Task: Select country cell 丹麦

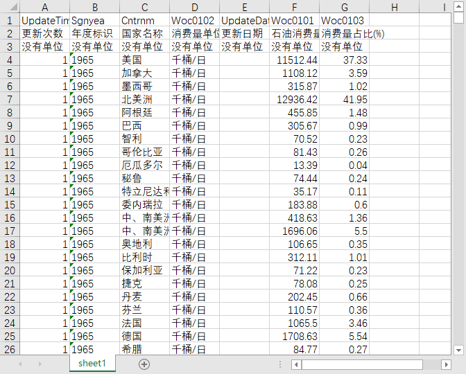Action: (144, 296)
